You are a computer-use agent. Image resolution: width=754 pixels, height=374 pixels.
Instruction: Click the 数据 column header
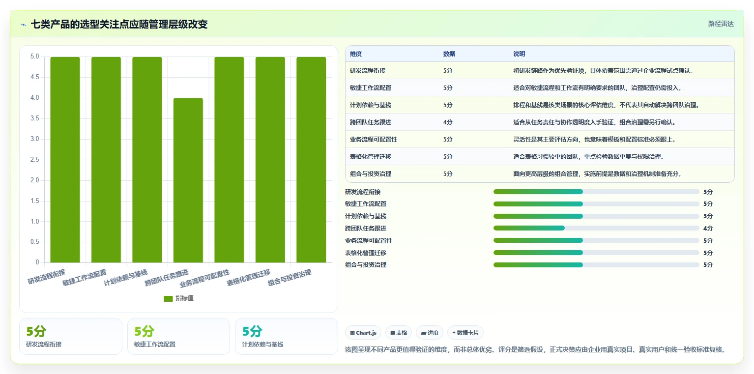(x=449, y=54)
